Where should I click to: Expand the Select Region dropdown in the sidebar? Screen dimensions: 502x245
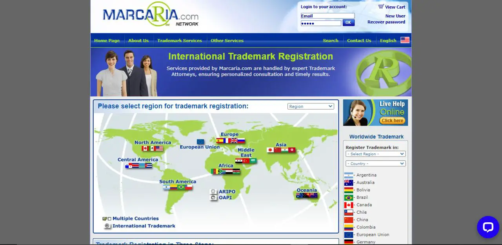tap(376, 154)
